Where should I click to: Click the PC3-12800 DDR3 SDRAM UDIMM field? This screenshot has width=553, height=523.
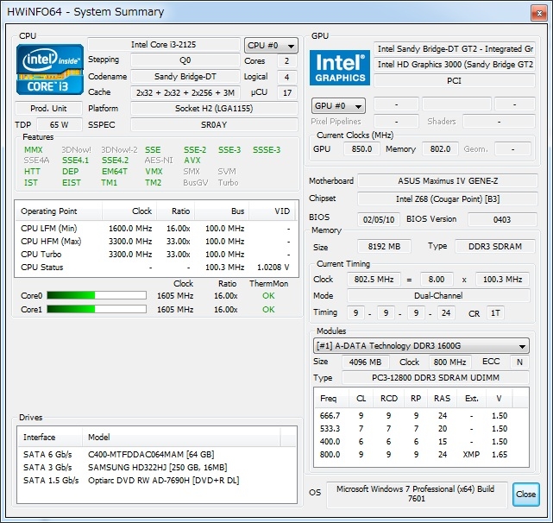tap(436, 378)
